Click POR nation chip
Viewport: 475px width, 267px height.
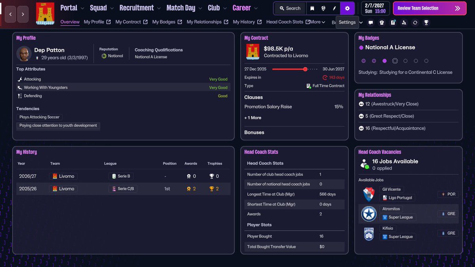point(448,194)
